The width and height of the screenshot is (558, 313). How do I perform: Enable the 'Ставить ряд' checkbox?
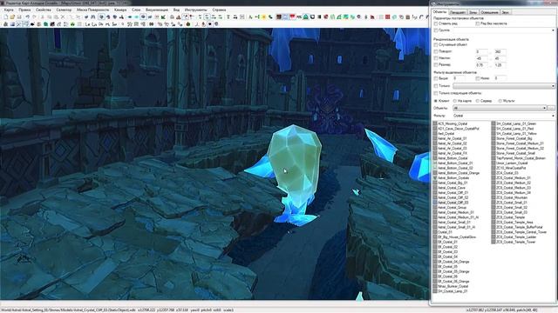click(436, 23)
